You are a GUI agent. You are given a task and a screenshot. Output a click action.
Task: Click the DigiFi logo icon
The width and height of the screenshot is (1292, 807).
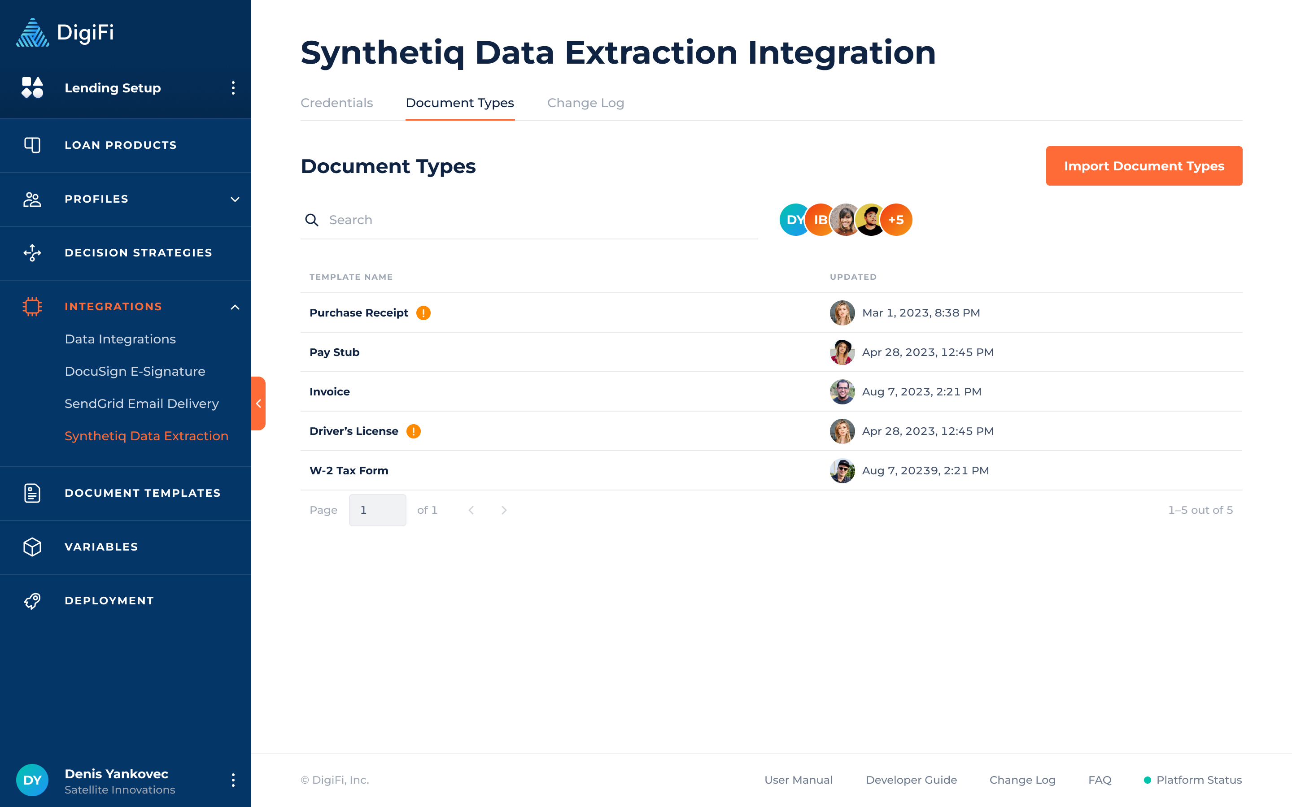(x=33, y=33)
